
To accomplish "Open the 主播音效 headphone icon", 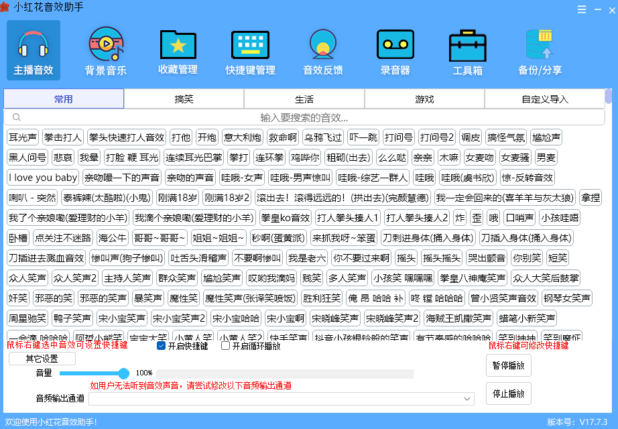I will (x=34, y=50).
